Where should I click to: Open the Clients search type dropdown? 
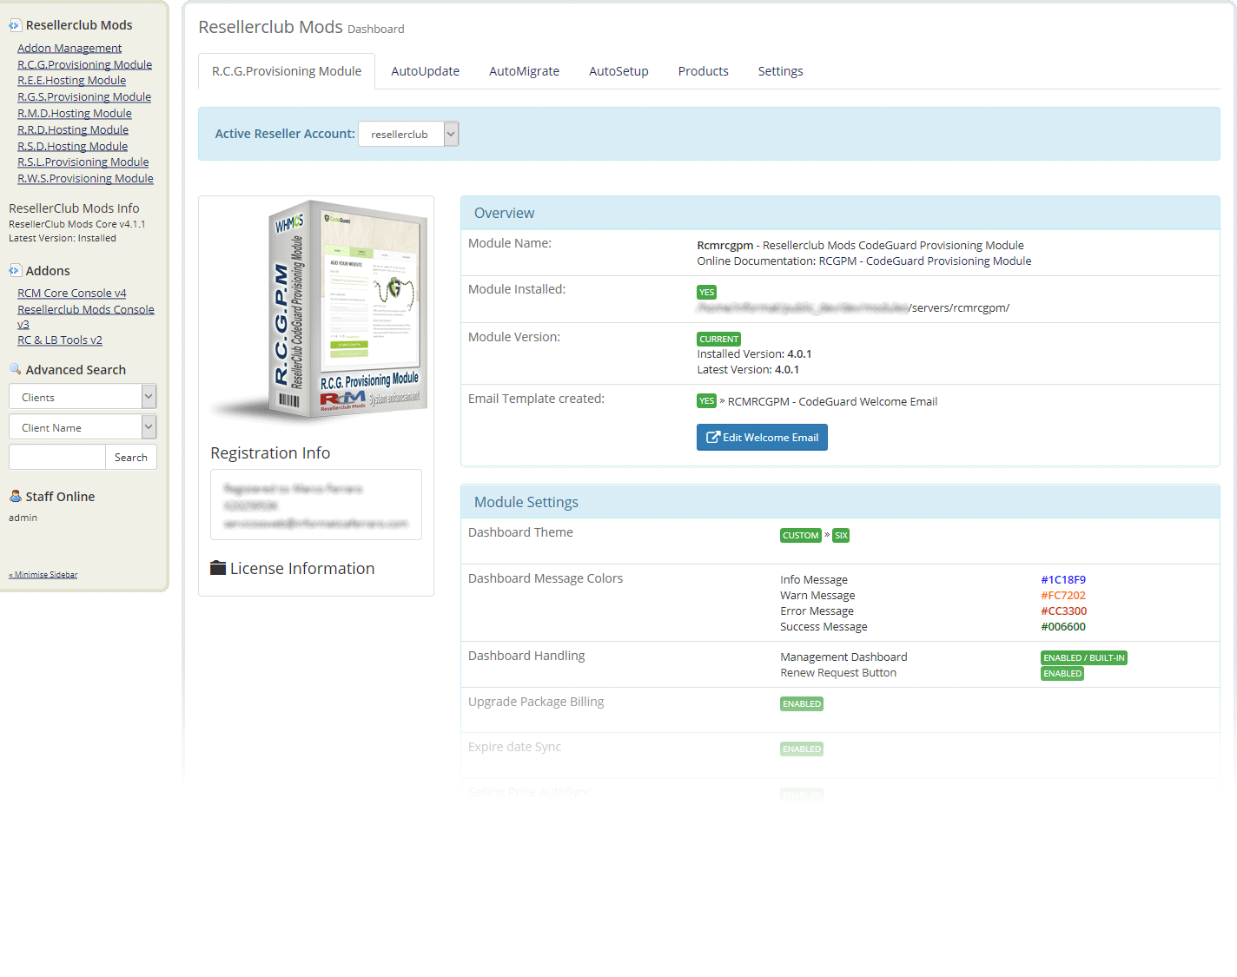[83, 397]
